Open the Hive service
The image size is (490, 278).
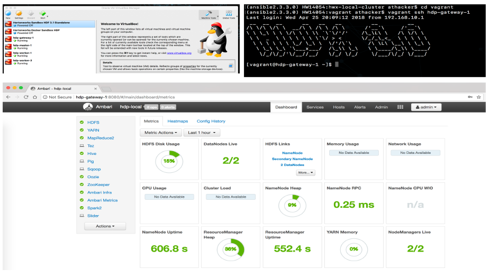click(92, 153)
